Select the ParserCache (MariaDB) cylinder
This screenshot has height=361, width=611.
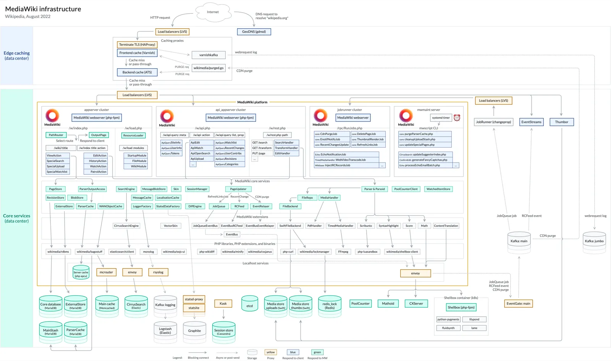pyautogui.click(x=76, y=332)
